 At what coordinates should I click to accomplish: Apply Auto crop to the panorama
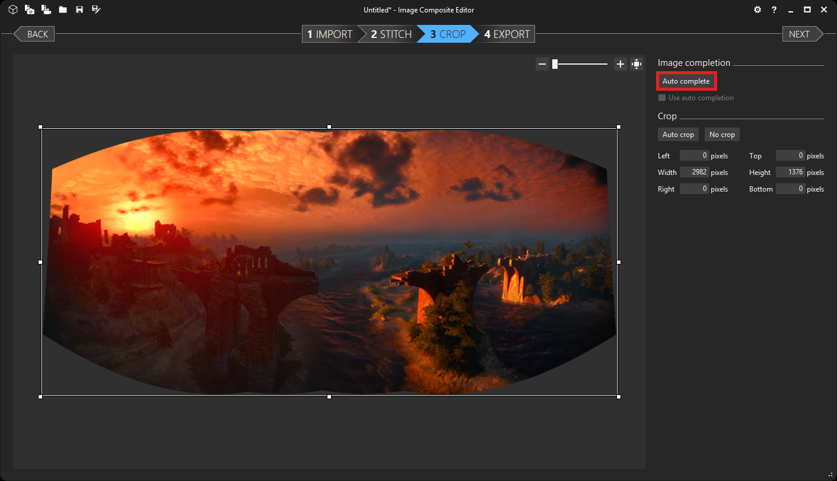tap(678, 135)
